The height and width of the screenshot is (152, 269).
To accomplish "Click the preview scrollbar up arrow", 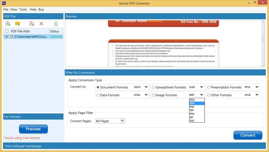I will point(263,22).
